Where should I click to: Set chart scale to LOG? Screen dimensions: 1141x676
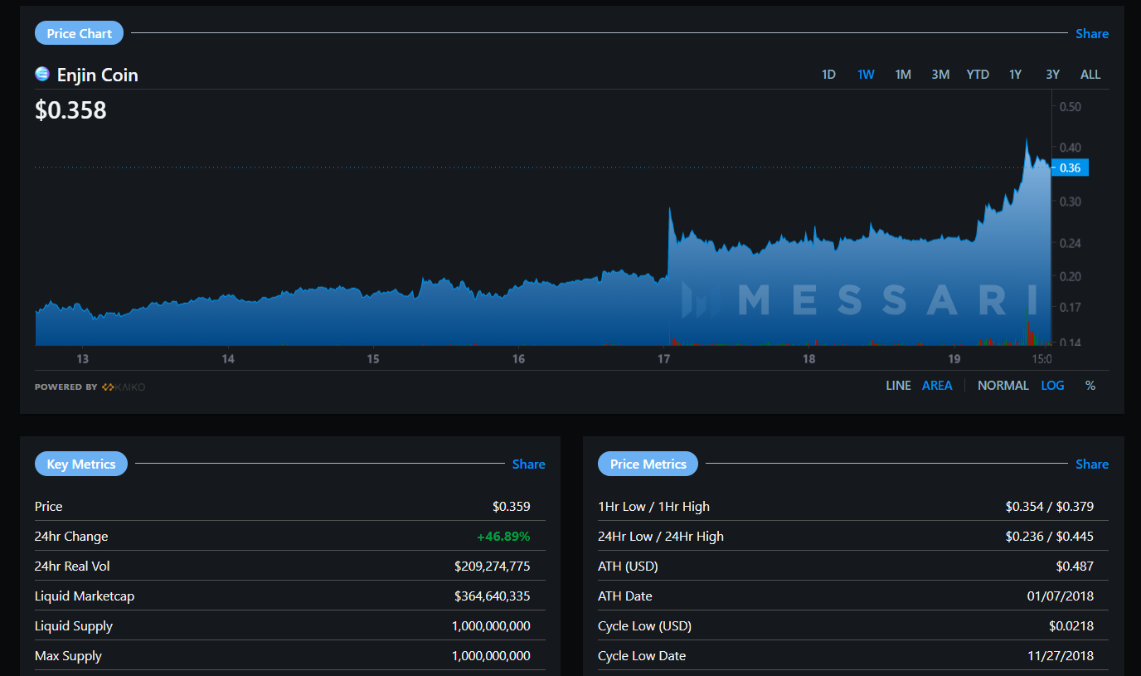pyautogui.click(x=1052, y=386)
